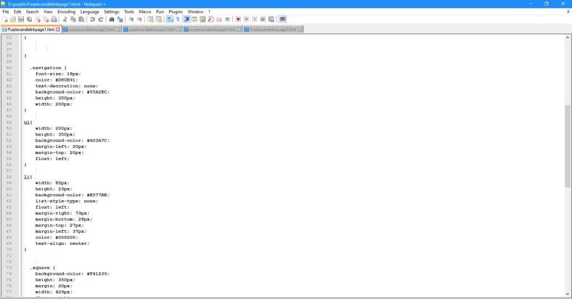Open the Language menu

pos(89,12)
